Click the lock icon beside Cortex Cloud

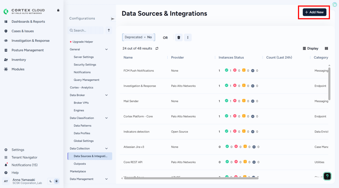(58, 10)
